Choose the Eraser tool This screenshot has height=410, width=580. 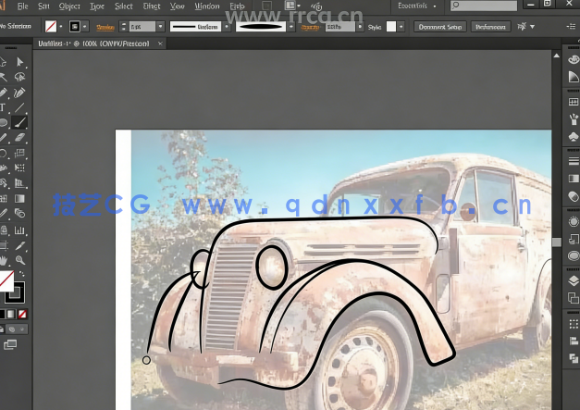[x=19, y=138]
